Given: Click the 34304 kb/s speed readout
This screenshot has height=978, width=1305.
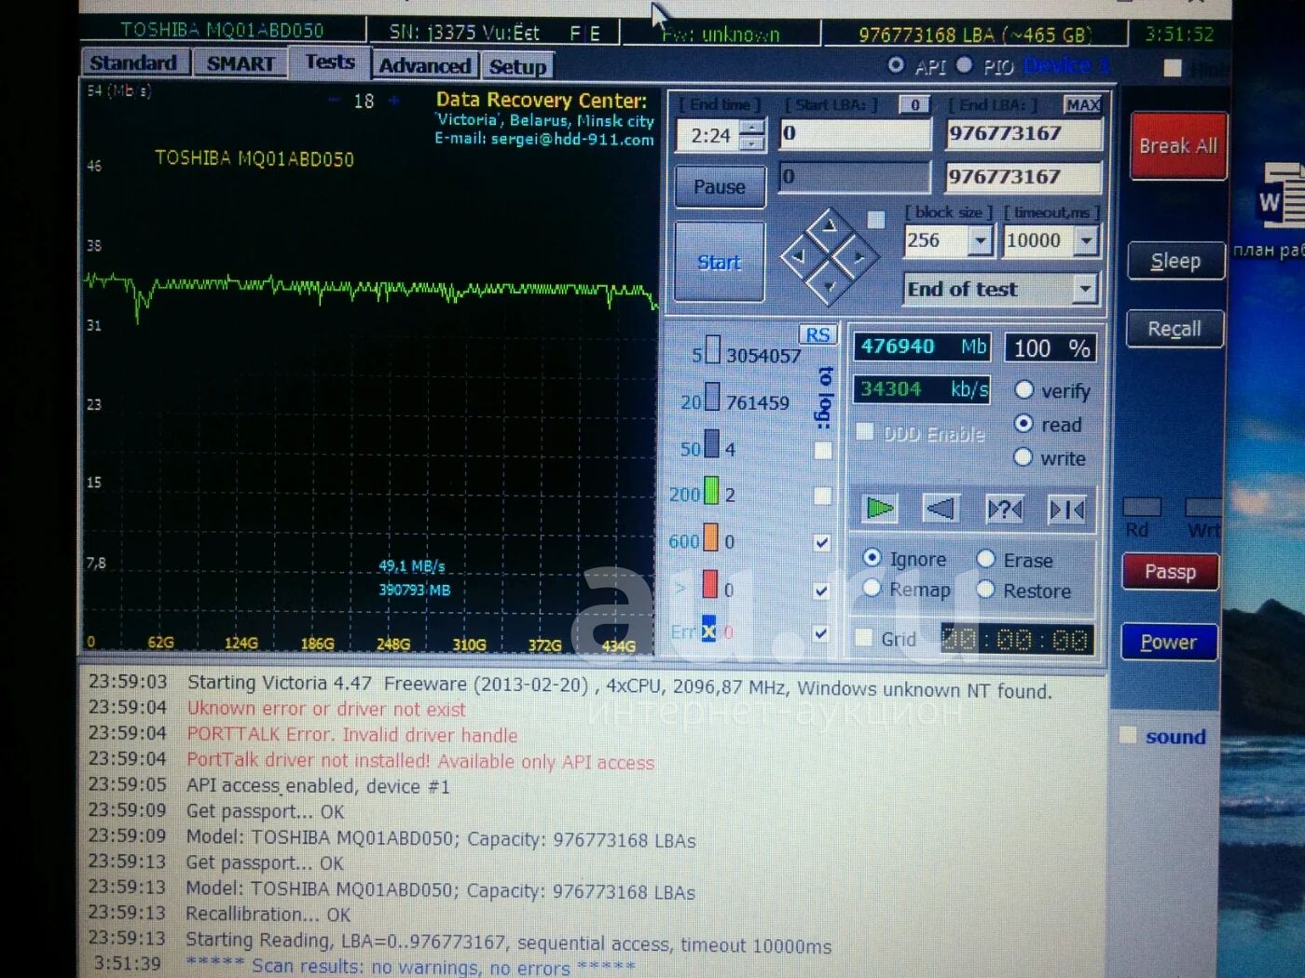Looking at the screenshot, I should [922, 389].
